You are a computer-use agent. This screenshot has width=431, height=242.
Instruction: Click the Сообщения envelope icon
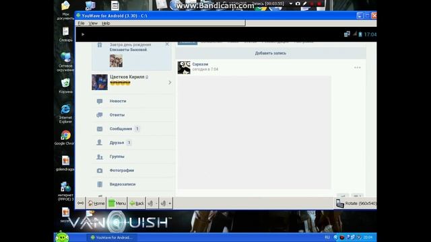pyautogui.click(x=100, y=129)
